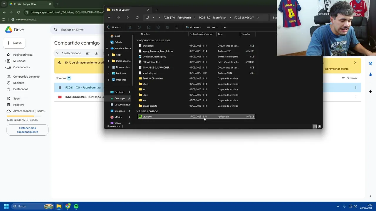Expand the Imágenes tree node
This screenshot has height=211, width=376.
point(109,80)
